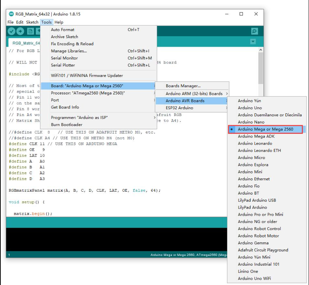The width and height of the screenshot is (309, 285).
Task: Close the Tools menu
Action: tap(47, 22)
